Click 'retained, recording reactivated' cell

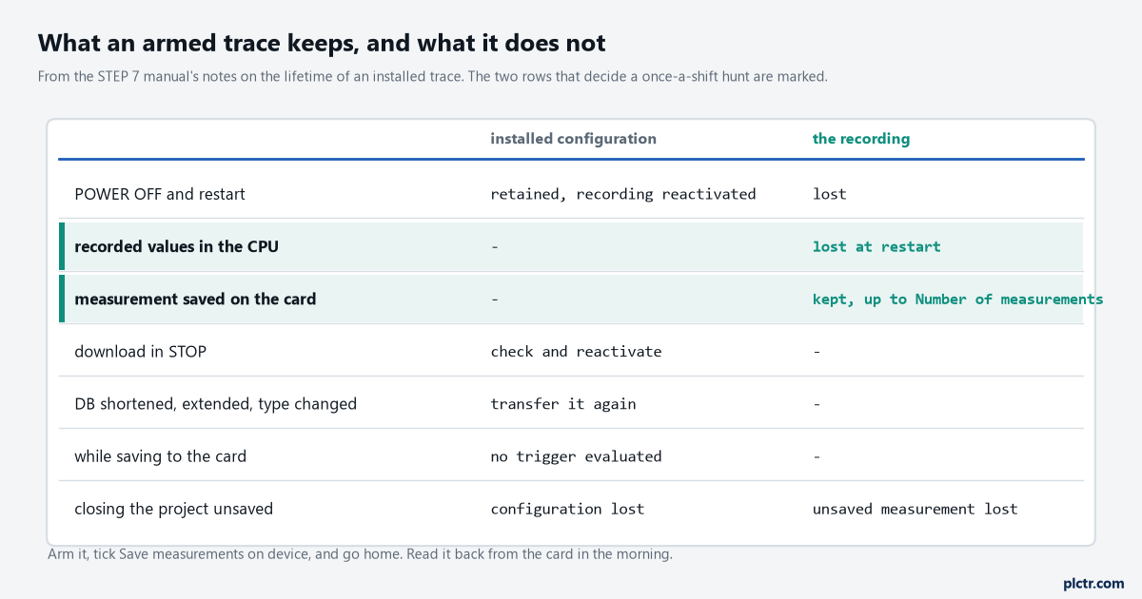623,194
